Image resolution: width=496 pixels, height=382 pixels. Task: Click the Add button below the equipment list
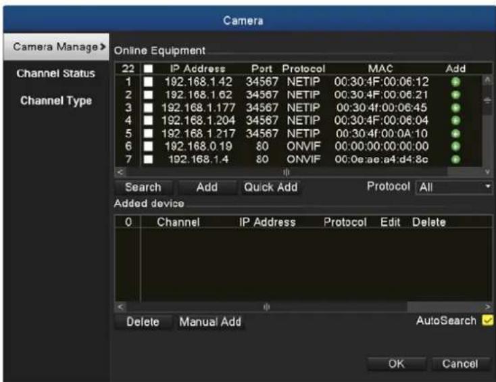tap(207, 187)
